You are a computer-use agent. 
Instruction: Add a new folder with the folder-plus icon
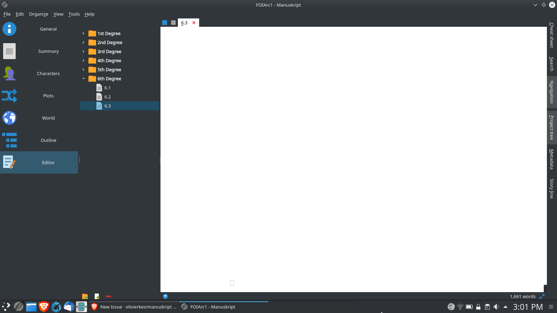pyautogui.click(x=85, y=296)
